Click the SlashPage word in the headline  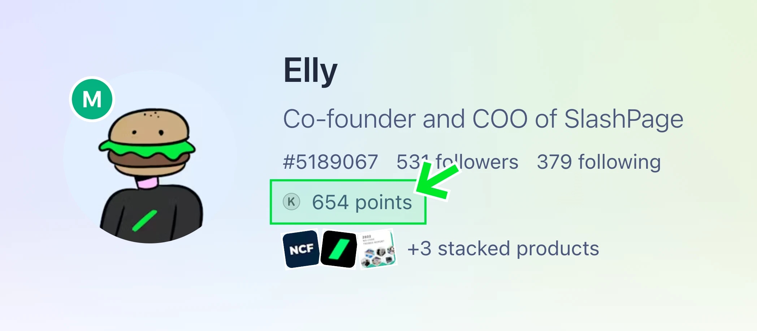pos(624,119)
